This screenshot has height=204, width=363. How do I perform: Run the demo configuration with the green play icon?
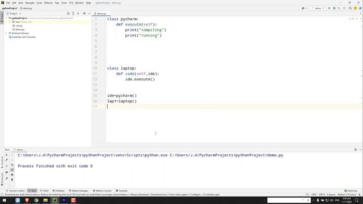(x=329, y=8)
